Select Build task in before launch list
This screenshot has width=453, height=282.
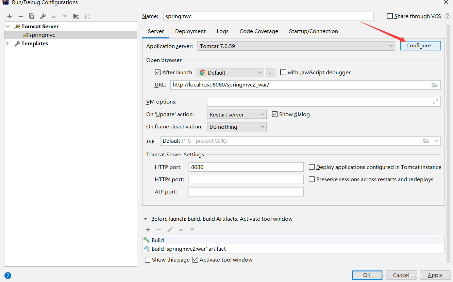293,240
